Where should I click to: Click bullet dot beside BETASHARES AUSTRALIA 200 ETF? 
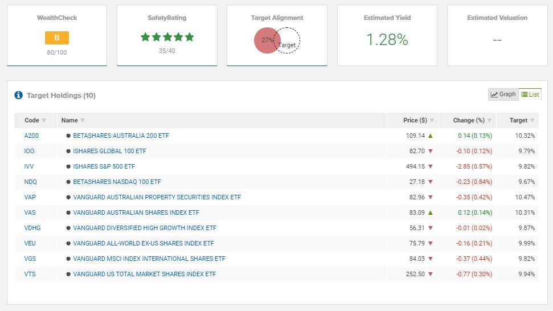click(x=68, y=136)
